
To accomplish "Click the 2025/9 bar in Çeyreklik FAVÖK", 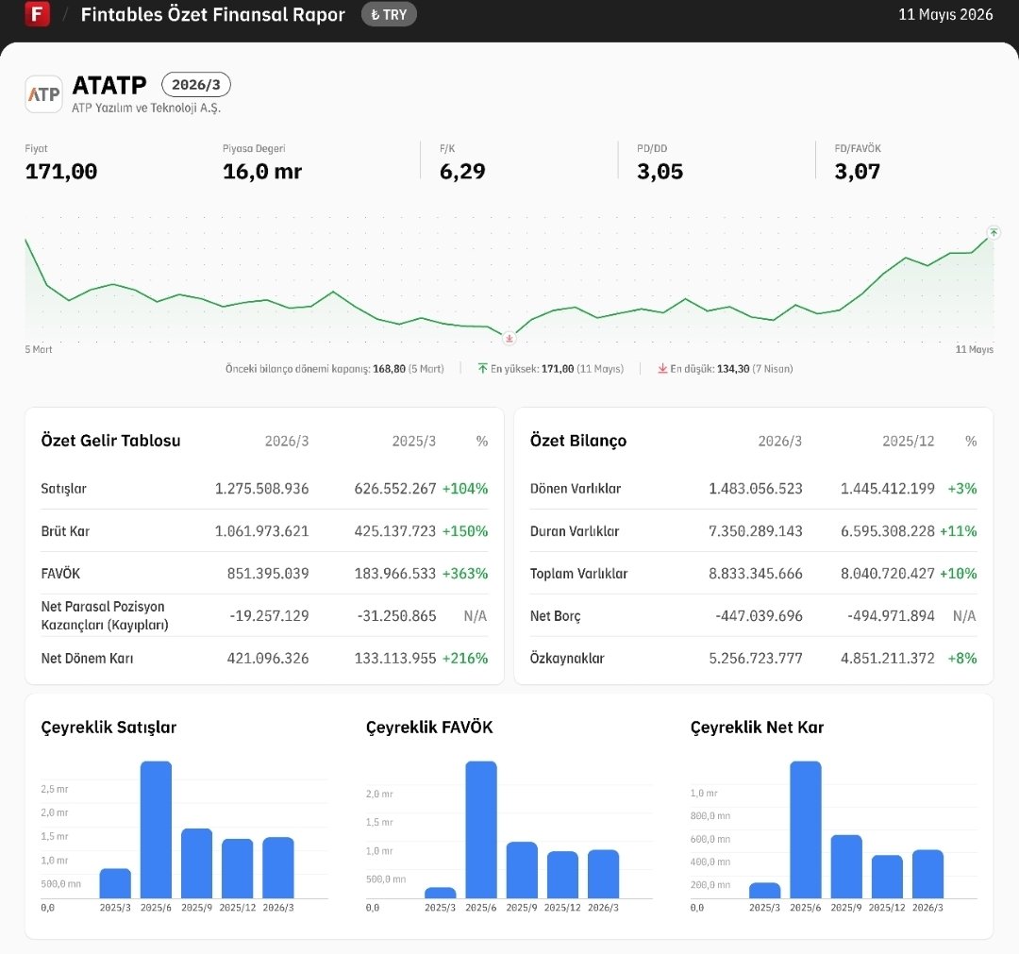I will (x=522, y=870).
